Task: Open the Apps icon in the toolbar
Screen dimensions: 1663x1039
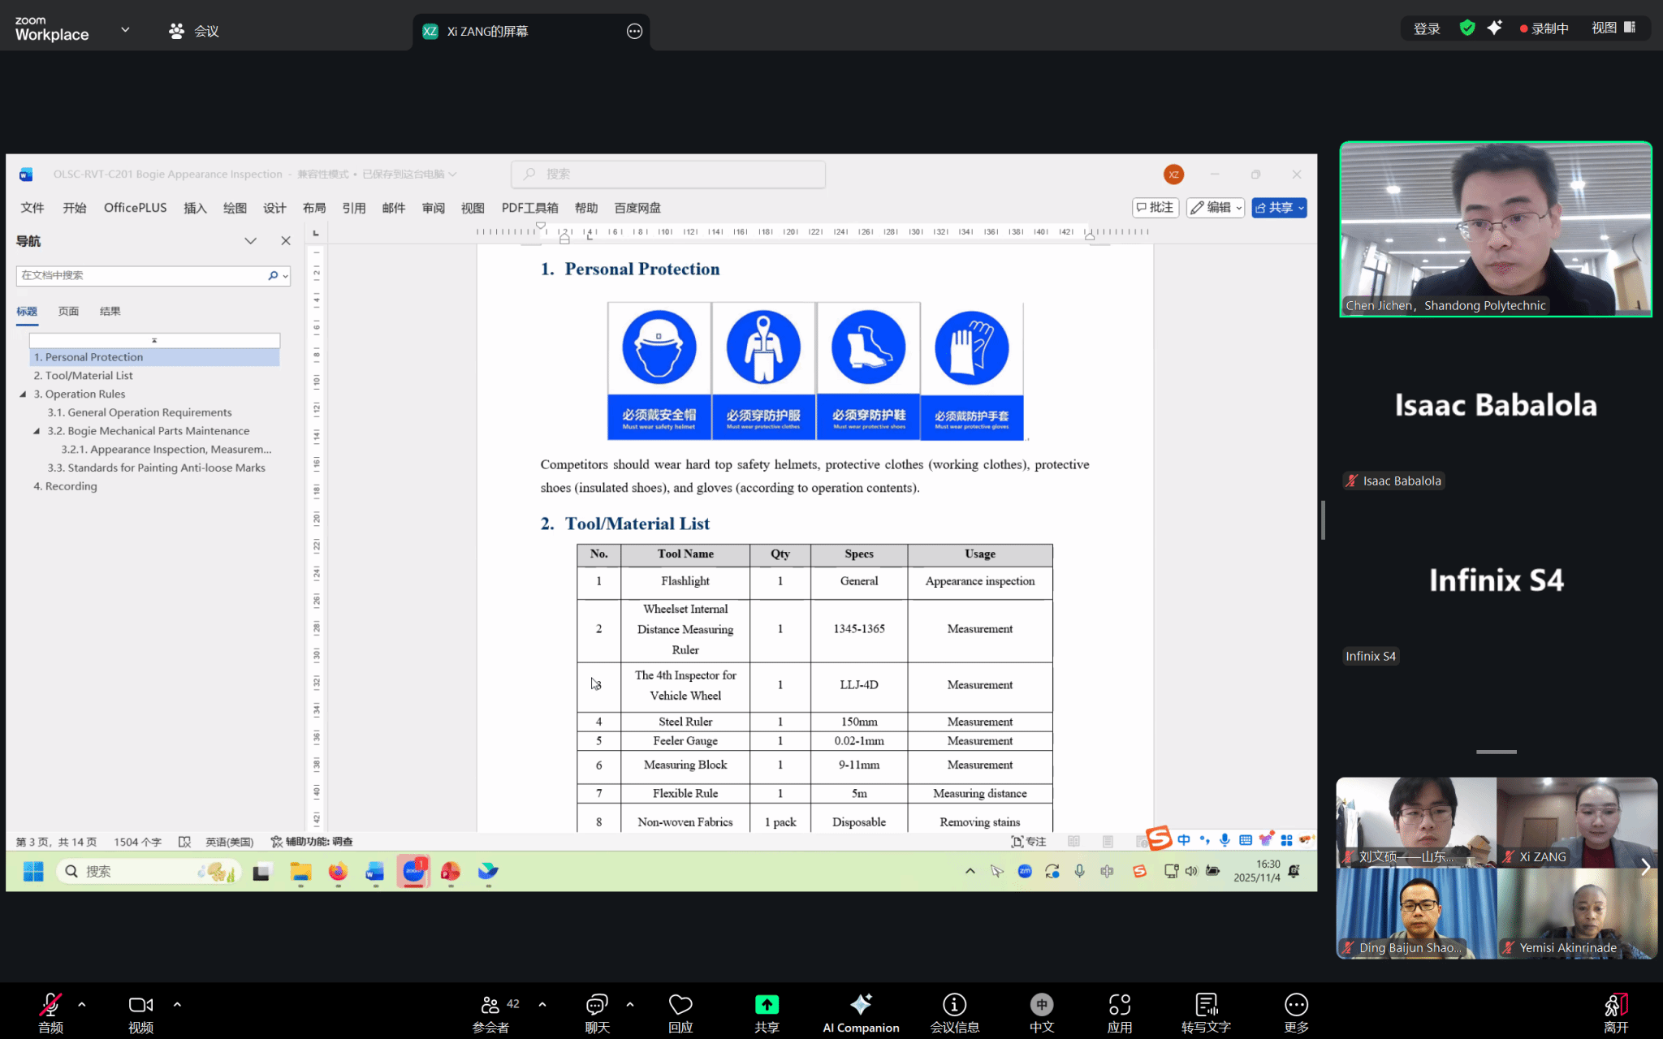Action: [x=1119, y=1005]
